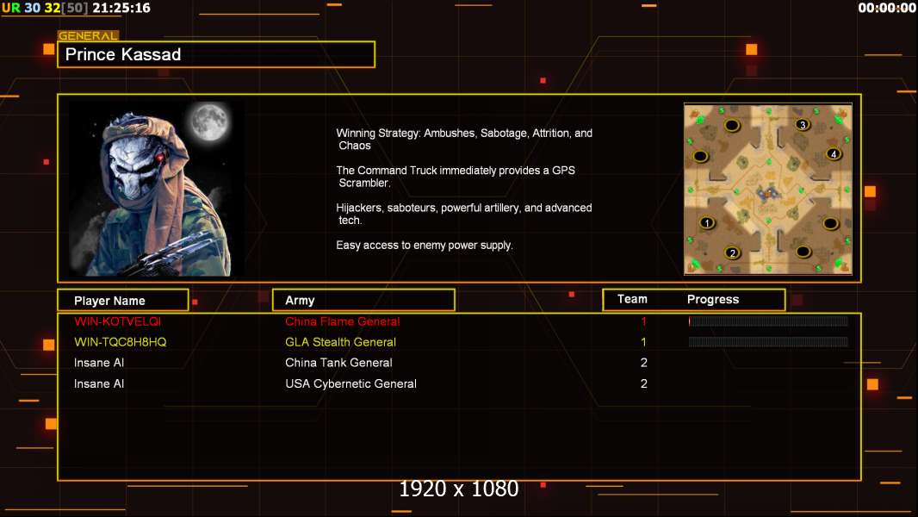Click the UR status indicator
The height and width of the screenshot is (517, 918).
pos(11,8)
